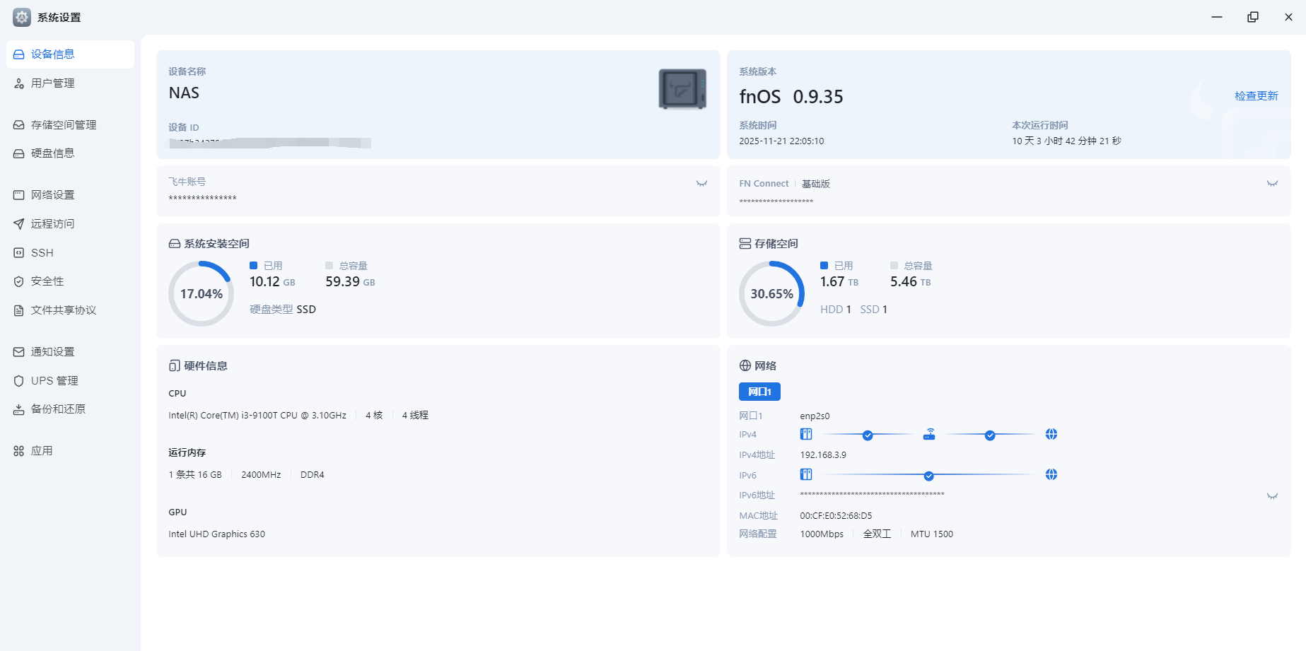1306x651 pixels.
Task: Click the first IPv4 connection checkmark
Action: pyautogui.click(x=868, y=435)
